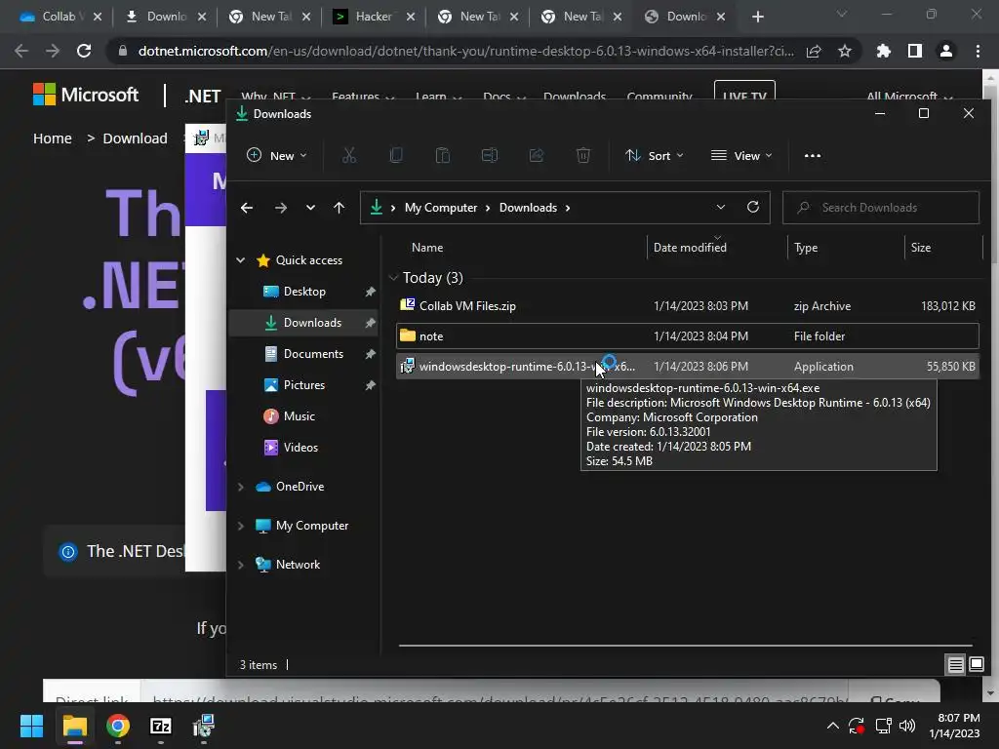Open recent locations dropdown arrow
Viewport: 999px width, 749px height.
(x=310, y=208)
